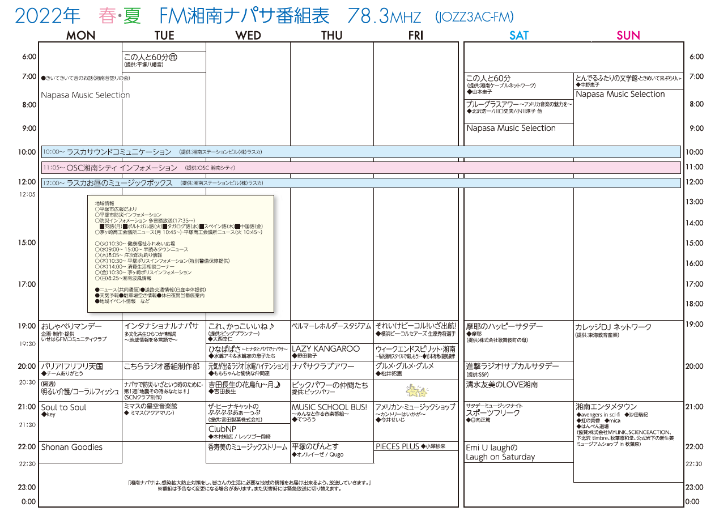This screenshot has height=511, width=715.
Task: Click 'グルメ・グルメ・グルメ' on Friday
Action: pyautogui.click(x=405, y=367)
